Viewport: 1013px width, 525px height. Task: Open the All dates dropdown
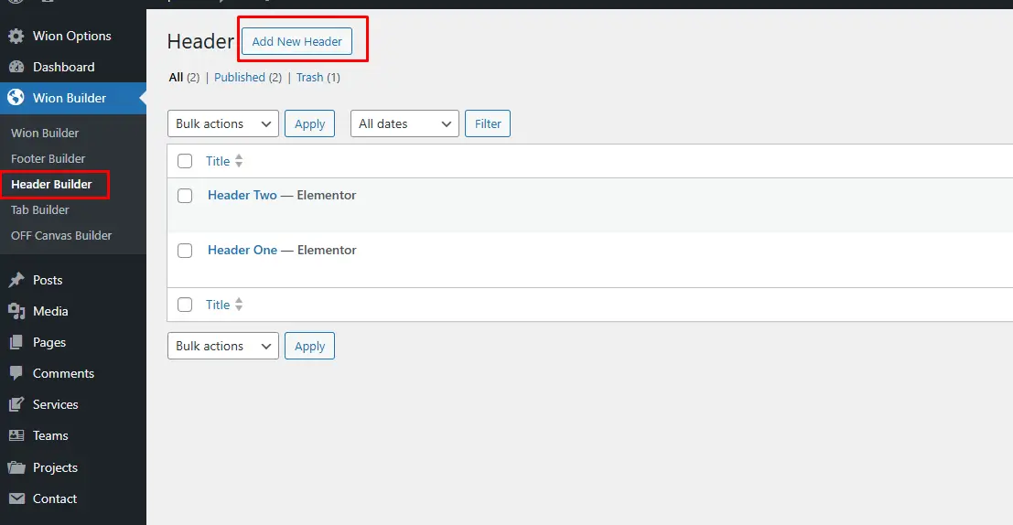pyautogui.click(x=404, y=123)
